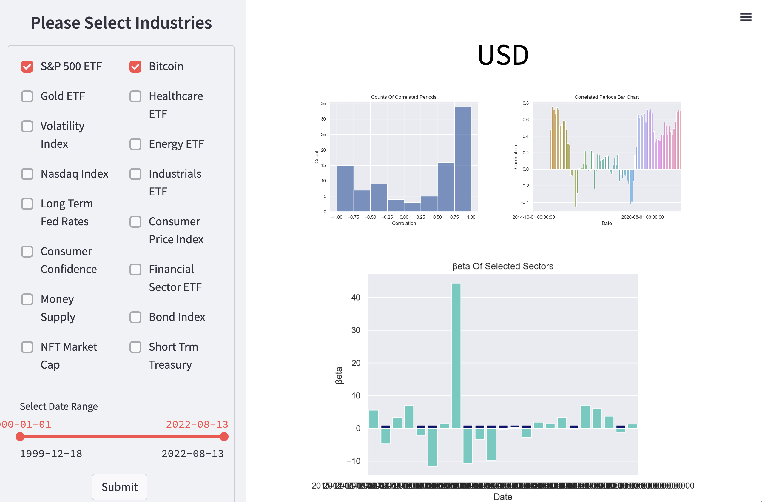The height and width of the screenshot is (502, 762).
Task: Click the Submit button
Action: tap(119, 486)
